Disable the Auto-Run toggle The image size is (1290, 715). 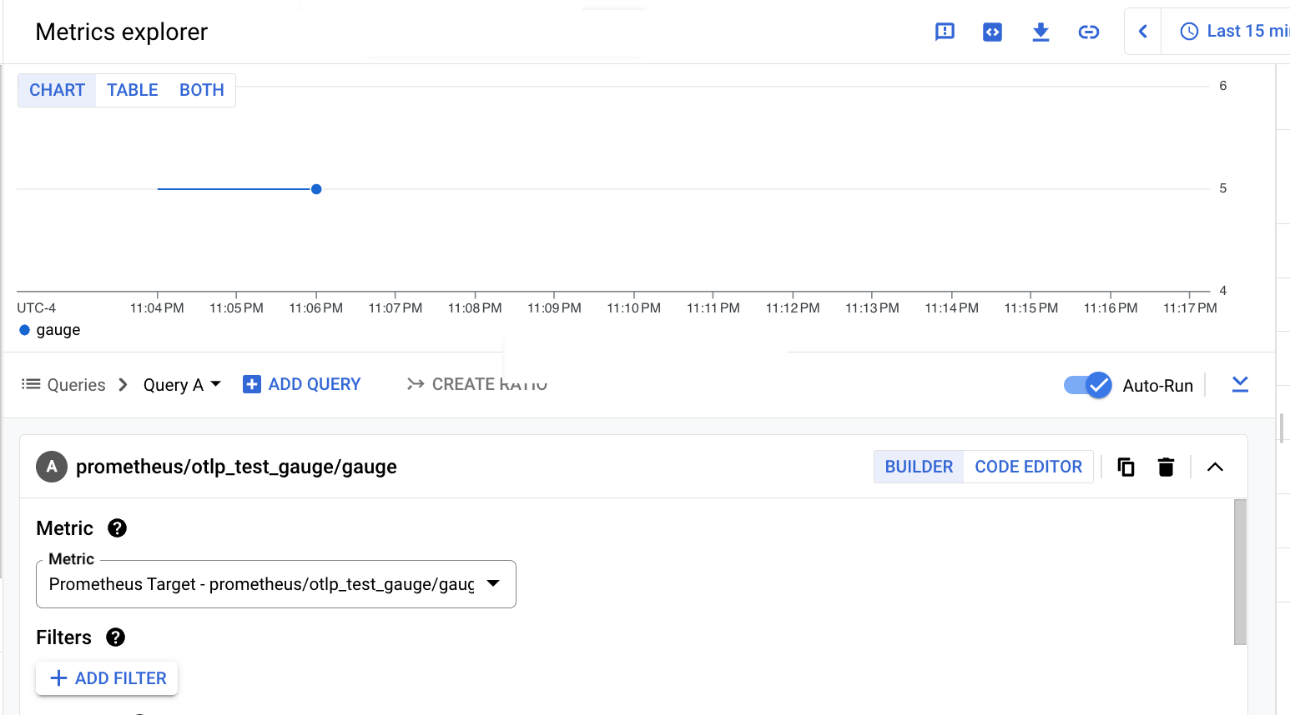click(x=1087, y=385)
